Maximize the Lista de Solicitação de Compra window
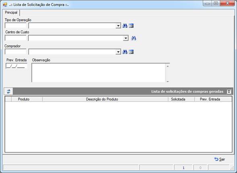Screen dimensions: 237x173 point(216,4)
